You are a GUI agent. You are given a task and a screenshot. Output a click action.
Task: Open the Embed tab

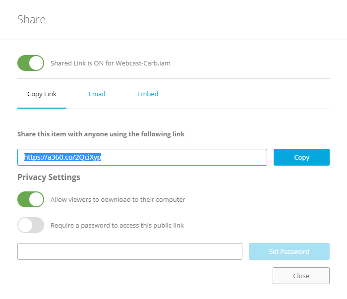148,94
